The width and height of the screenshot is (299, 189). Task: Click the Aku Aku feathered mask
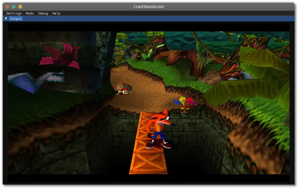185,106
